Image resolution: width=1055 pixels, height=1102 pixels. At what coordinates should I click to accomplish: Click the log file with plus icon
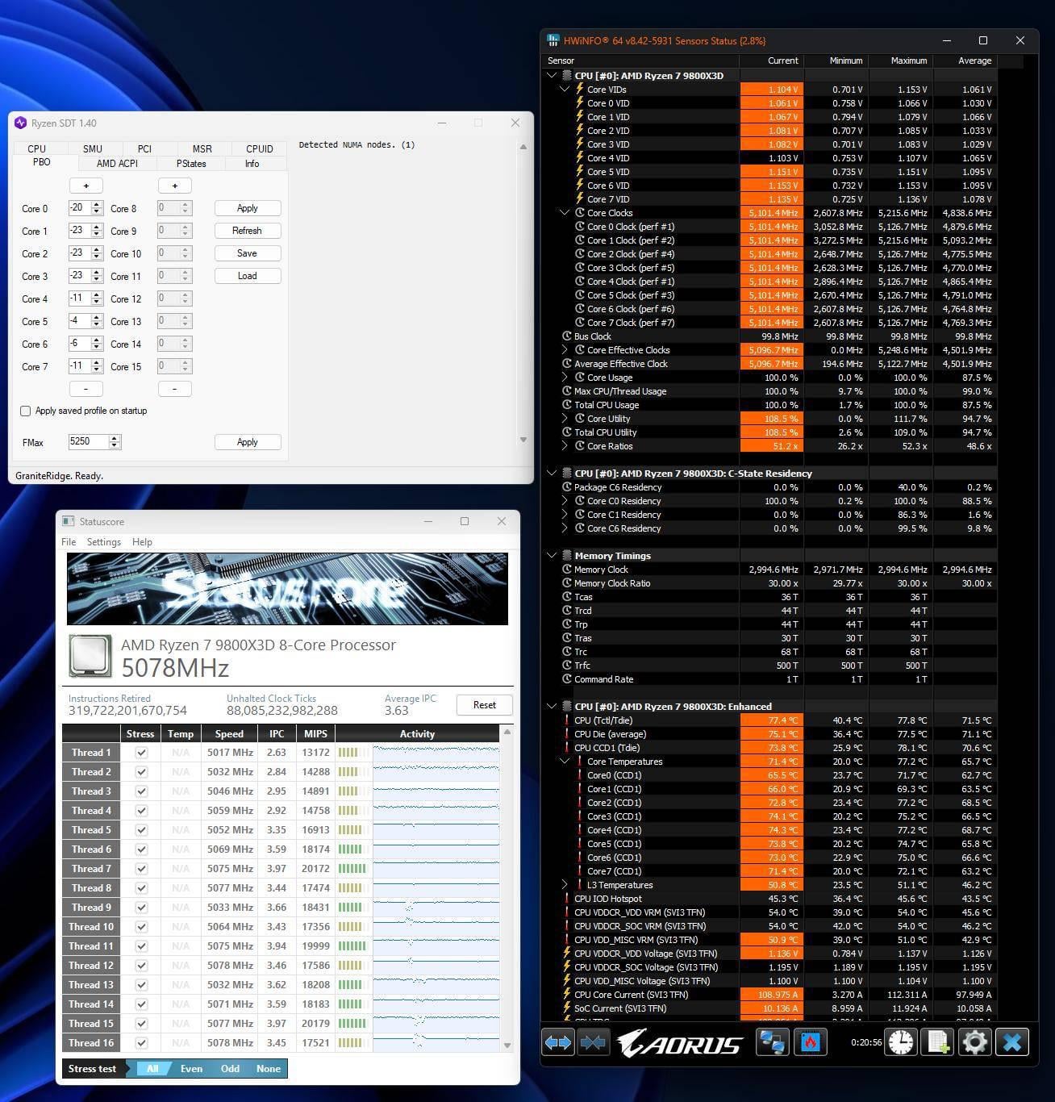(938, 1042)
